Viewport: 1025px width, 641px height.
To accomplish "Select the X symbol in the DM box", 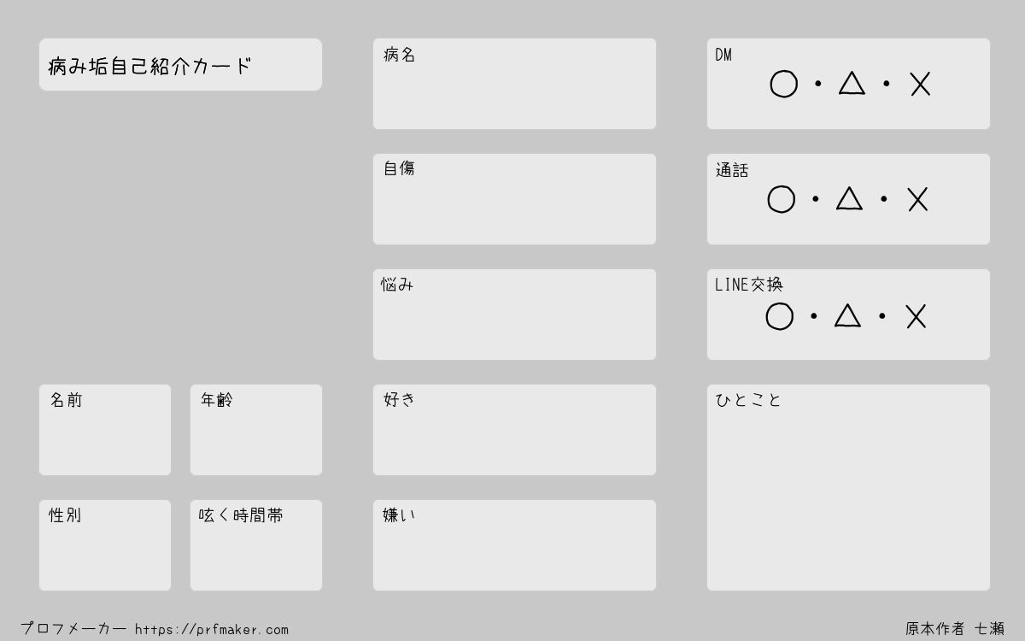I will pos(920,85).
